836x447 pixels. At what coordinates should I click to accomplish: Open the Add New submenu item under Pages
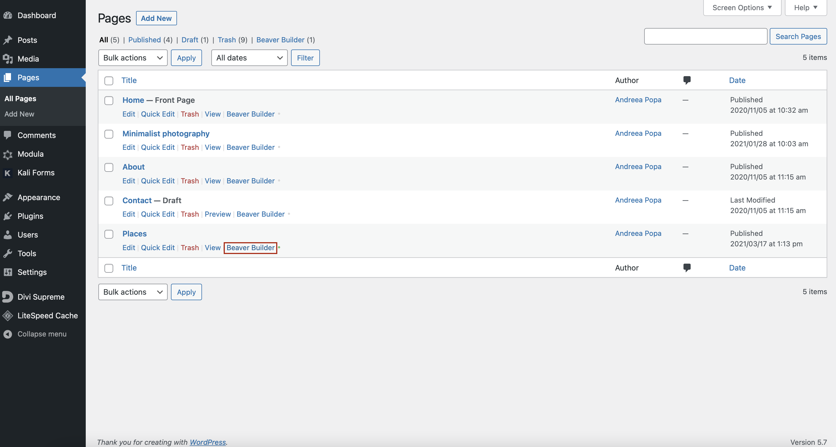pyautogui.click(x=19, y=114)
